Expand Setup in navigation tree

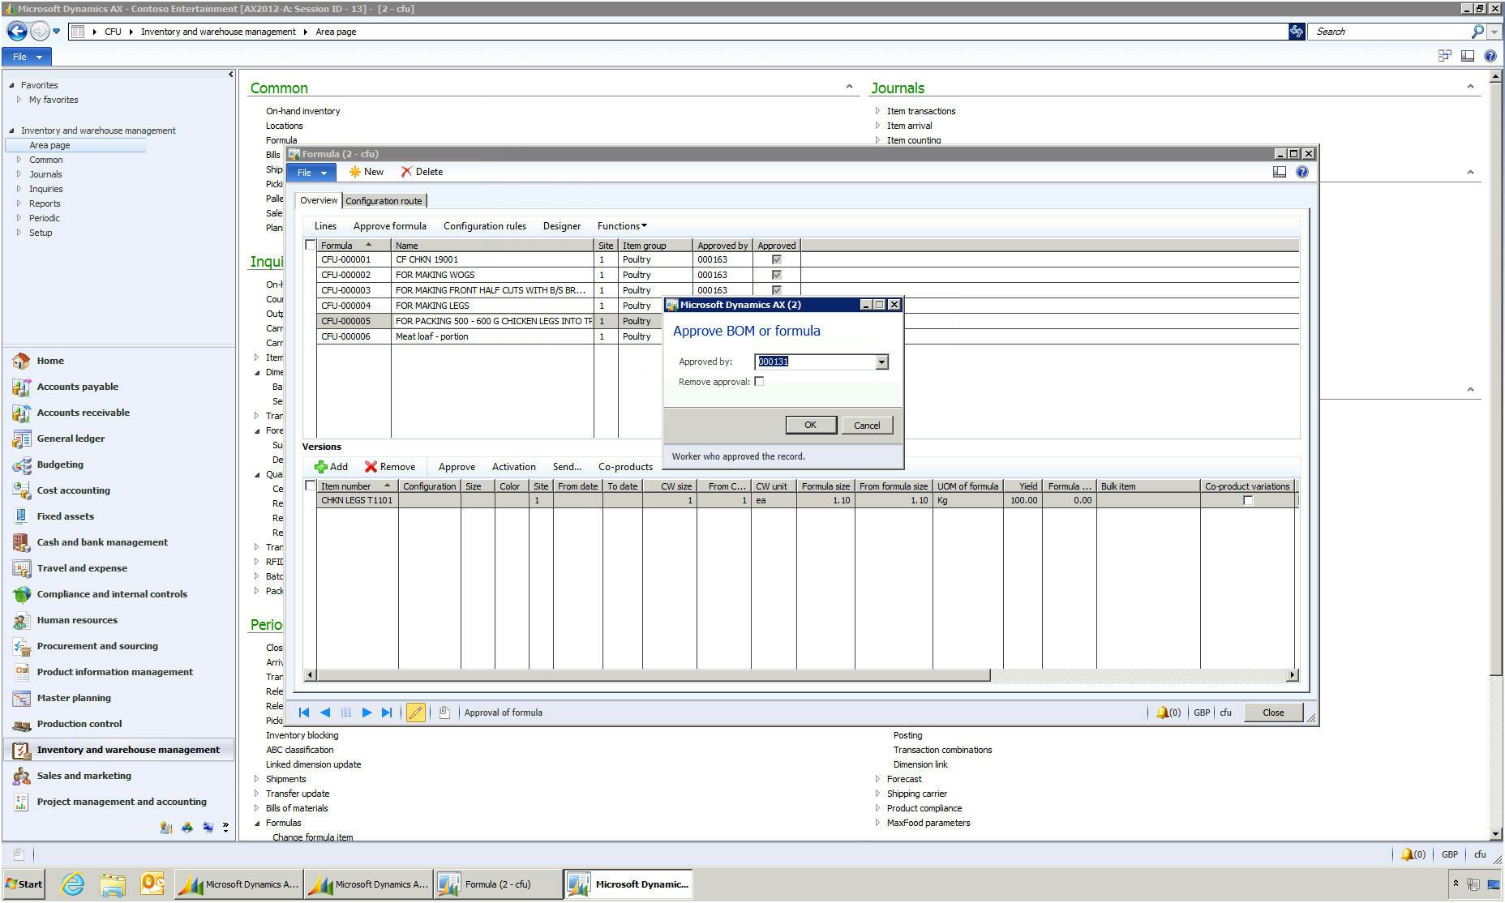pos(19,233)
